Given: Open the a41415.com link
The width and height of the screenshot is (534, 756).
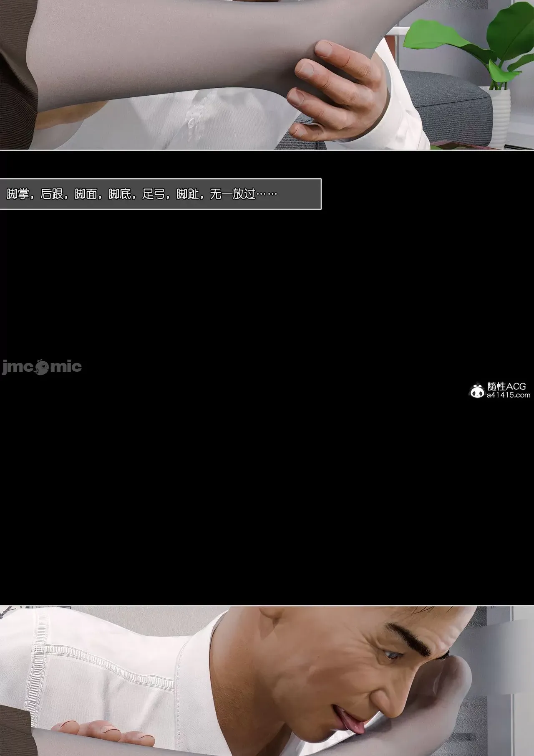Looking at the screenshot, I should [508, 395].
